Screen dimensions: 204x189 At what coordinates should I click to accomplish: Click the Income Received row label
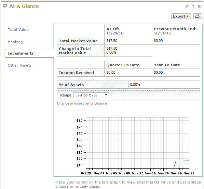(x=81, y=73)
